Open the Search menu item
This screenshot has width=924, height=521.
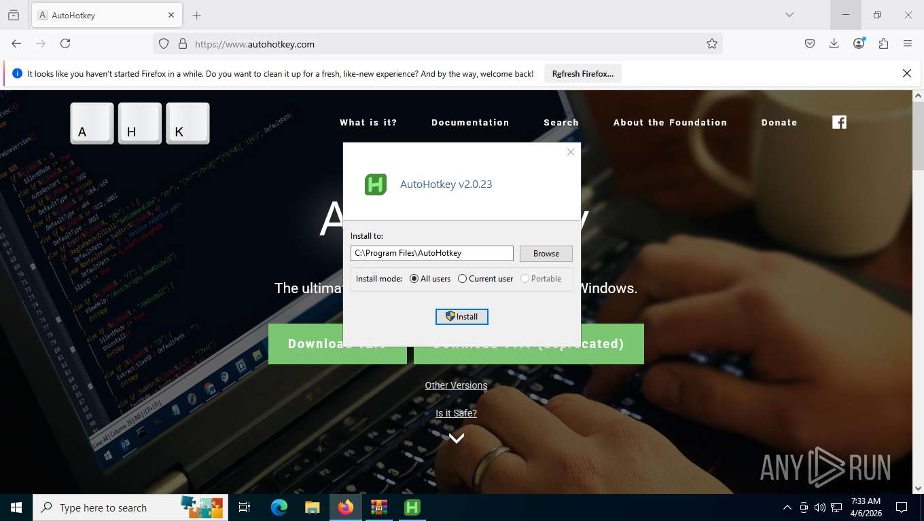point(561,123)
